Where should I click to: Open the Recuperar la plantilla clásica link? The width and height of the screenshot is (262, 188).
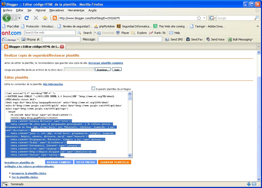click(29, 173)
